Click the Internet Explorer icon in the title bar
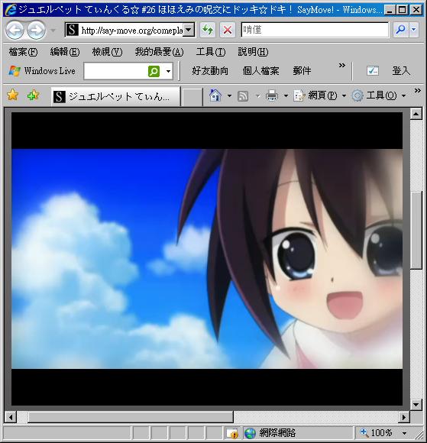 [x=11, y=10]
